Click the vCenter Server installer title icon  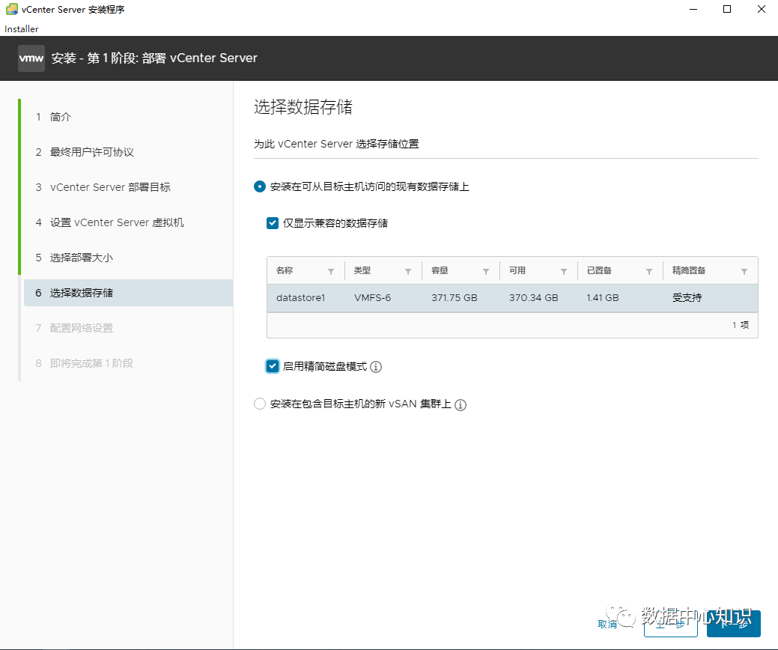point(11,9)
